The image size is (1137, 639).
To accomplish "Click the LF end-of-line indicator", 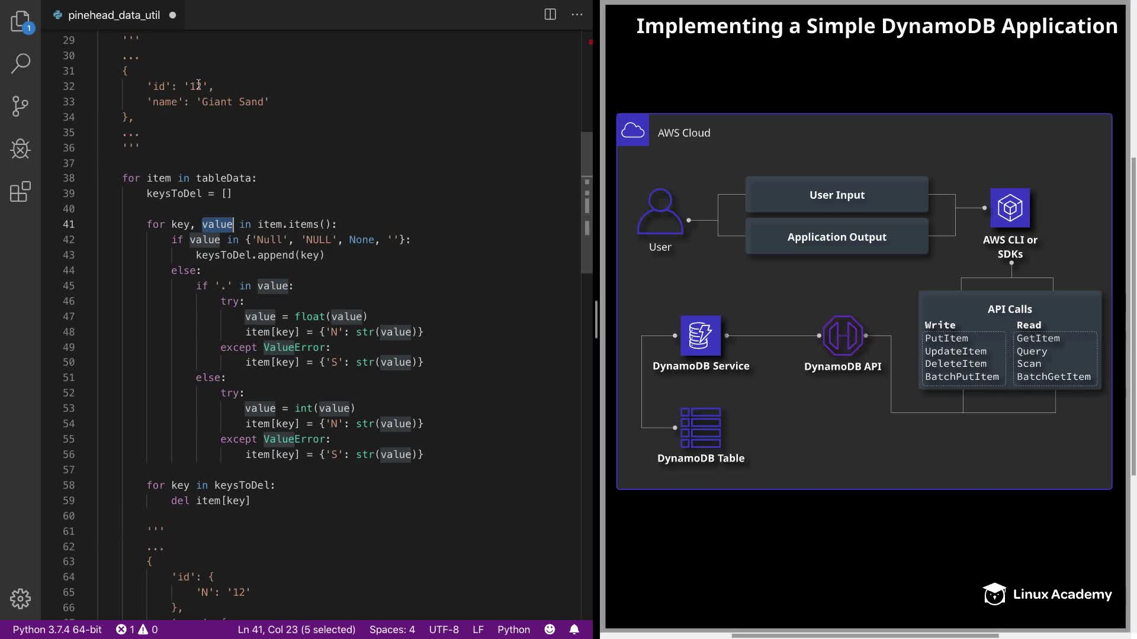I will point(478,630).
